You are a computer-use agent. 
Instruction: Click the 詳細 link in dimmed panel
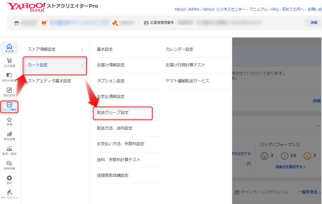coord(316,101)
